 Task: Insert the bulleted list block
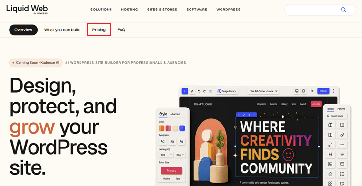click(x=342, y=174)
